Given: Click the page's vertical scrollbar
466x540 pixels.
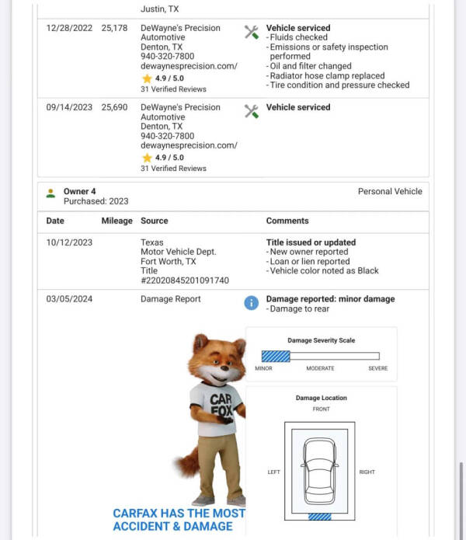Looking at the screenshot, I should pos(461,497).
